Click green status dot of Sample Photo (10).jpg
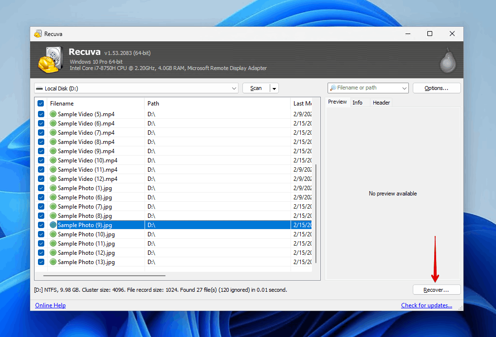The height and width of the screenshot is (337, 496). pyautogui.click(x=53, y=234)
